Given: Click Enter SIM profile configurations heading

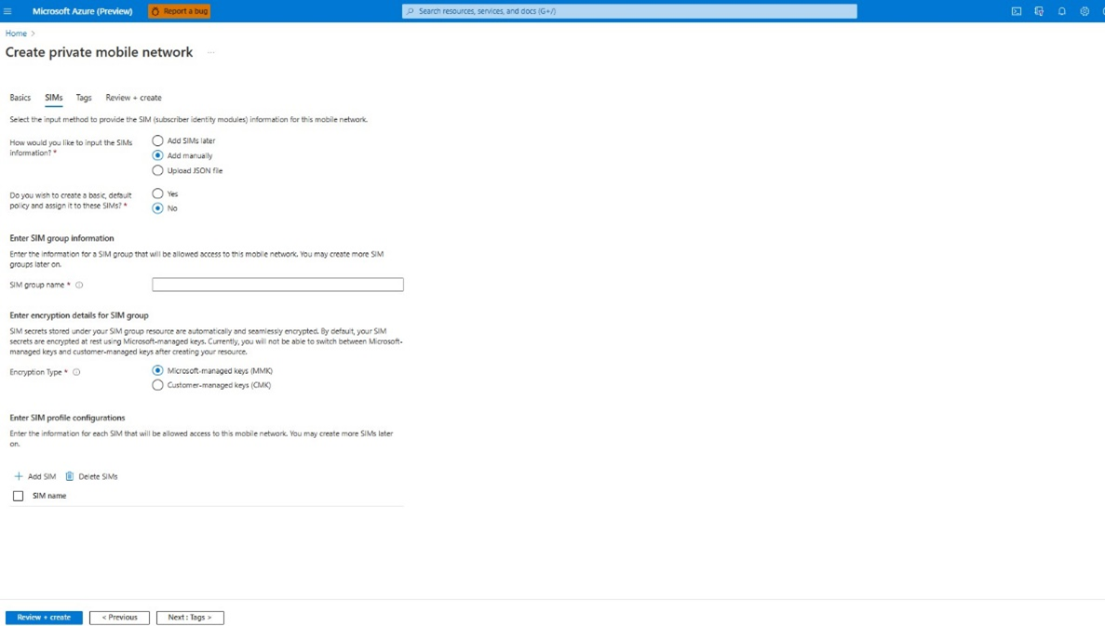Looking at the screenshot, I should point(67,418).
